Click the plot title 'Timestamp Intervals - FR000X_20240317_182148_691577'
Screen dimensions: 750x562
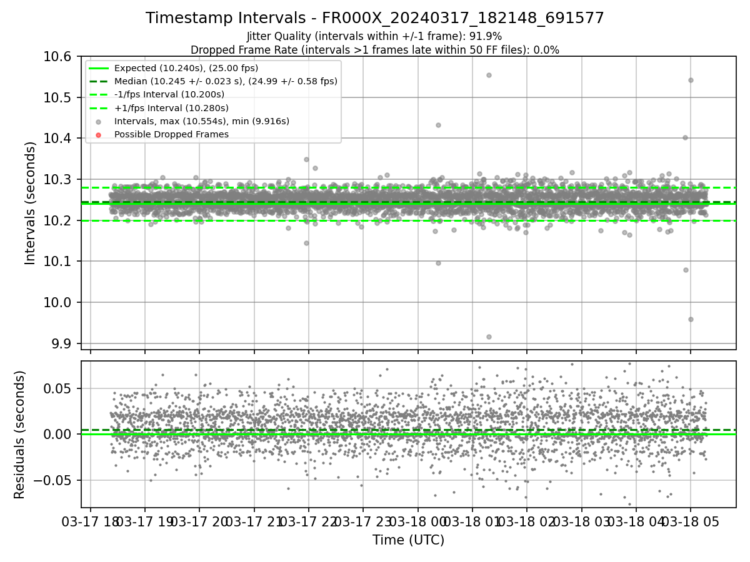pyautogui.click(x=375, y=18)
